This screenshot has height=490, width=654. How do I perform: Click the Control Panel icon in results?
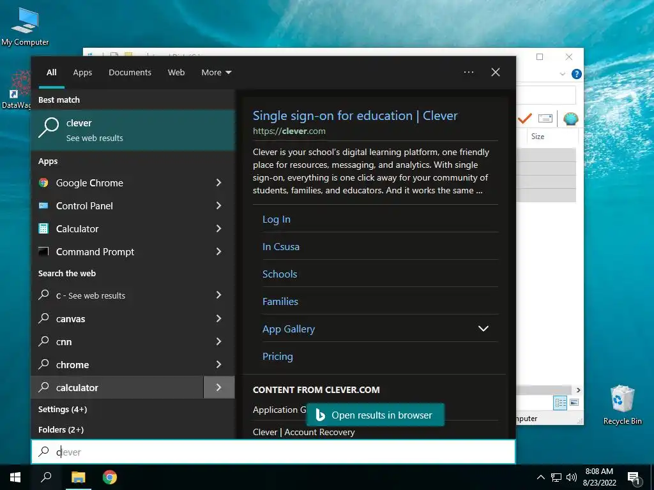pos(43,205)
